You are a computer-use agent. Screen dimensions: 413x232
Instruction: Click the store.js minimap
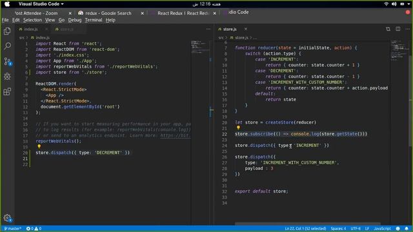pyautogui.click(x=399, y=50)
